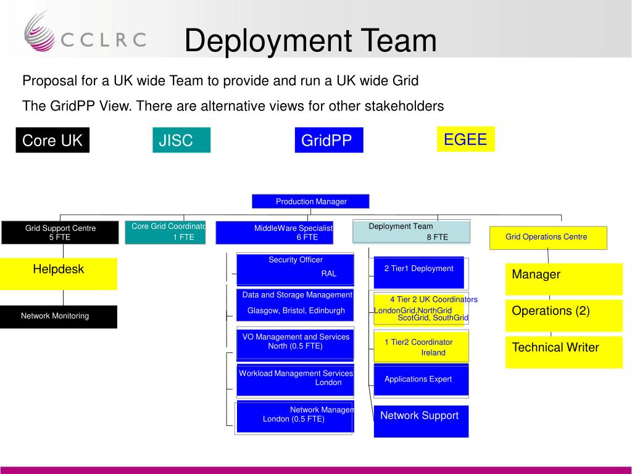The image size is (632, 474).
Task: Click the yellow Helpdesk box
Action: tap(59, 273)
